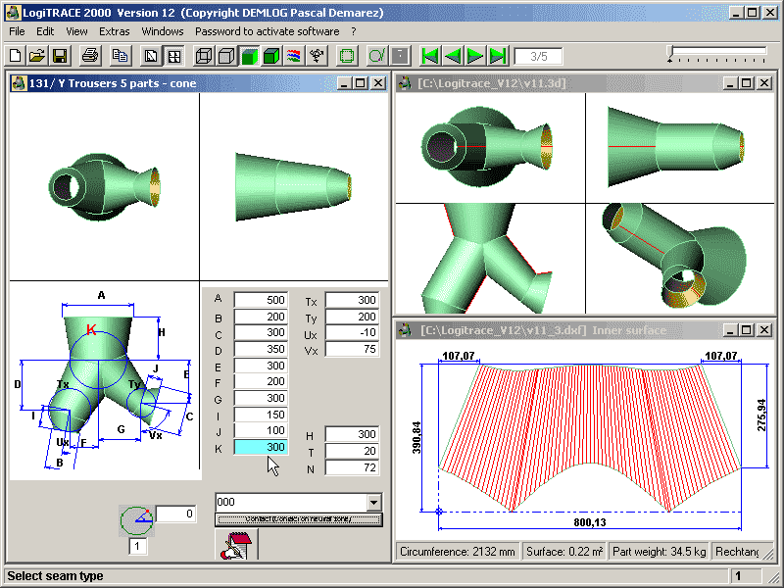Open Password to activate software menu
The height and width of the screenshot is (588, 784).
267,31
